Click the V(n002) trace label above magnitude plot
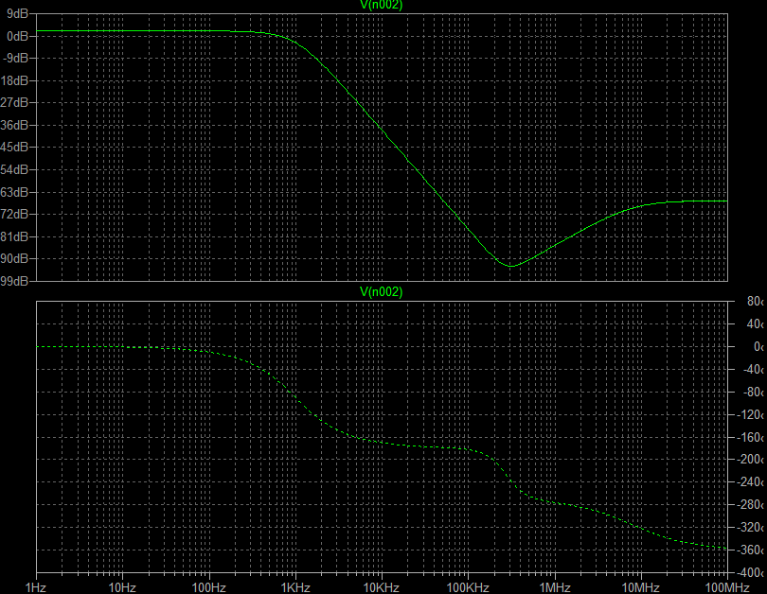Screen dimensions: 767x594 (382, 6)
